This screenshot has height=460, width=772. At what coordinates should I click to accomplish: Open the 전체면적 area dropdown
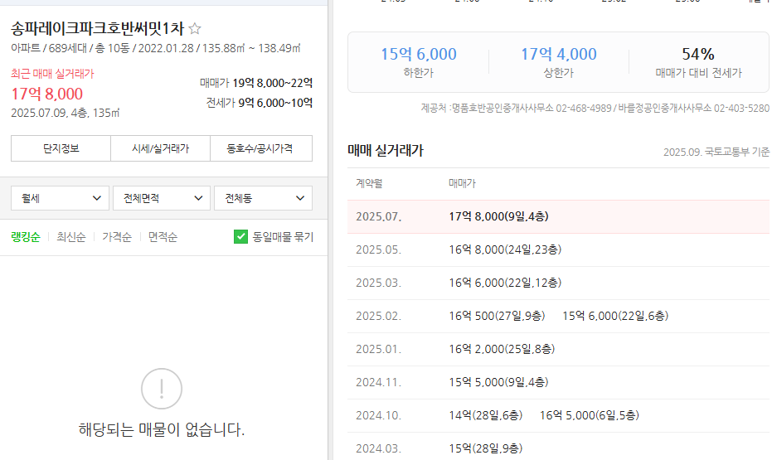point(162,198)
